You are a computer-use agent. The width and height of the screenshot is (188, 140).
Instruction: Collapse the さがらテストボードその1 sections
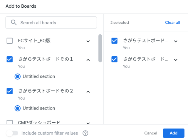(88, 60)
